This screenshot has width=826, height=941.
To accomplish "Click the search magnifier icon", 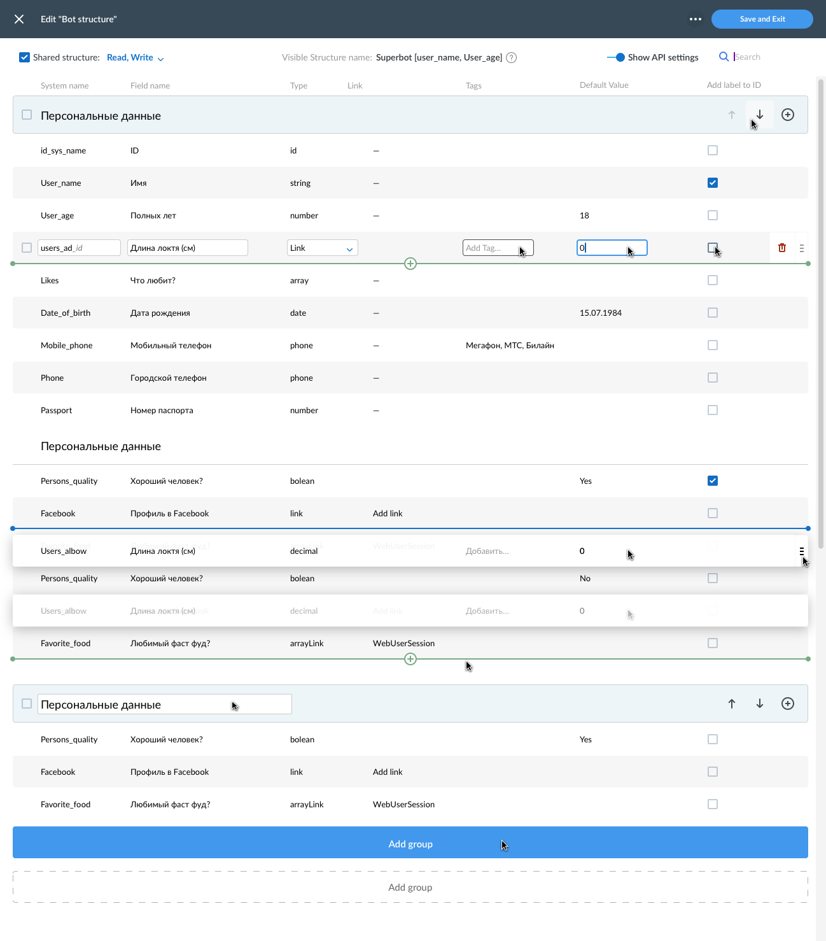I will click(x=724, y=57).
